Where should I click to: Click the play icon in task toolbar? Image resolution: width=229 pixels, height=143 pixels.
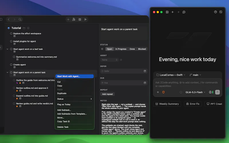click(86, 19)
